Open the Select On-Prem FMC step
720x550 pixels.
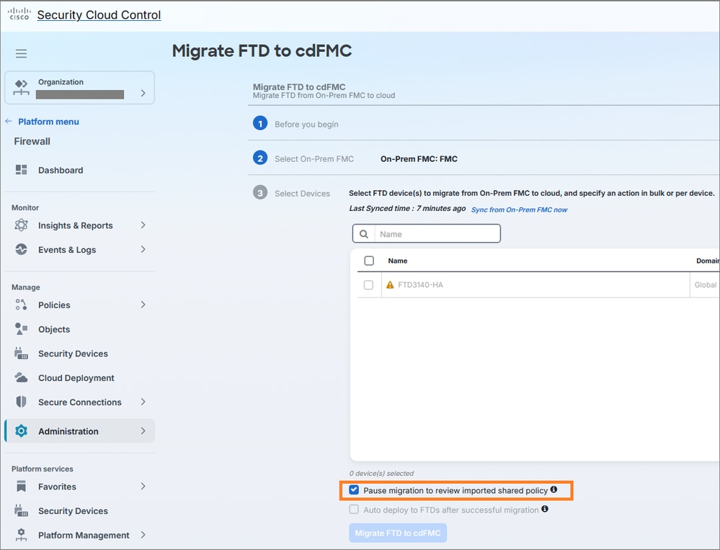pos(314,159)
